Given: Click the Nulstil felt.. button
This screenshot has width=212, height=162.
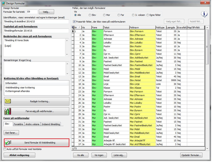Looking at the screenshot, I should click(x=196, y=21).
